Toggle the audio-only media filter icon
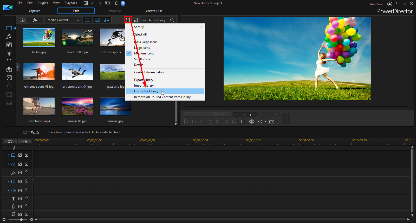Image resolution: width=416 pixels, height=223 pixels. coord(107,20)
